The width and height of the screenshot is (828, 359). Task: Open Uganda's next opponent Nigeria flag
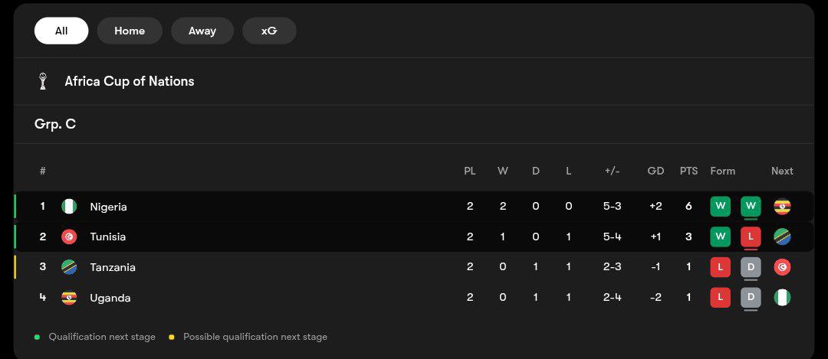tap(782, 298)
